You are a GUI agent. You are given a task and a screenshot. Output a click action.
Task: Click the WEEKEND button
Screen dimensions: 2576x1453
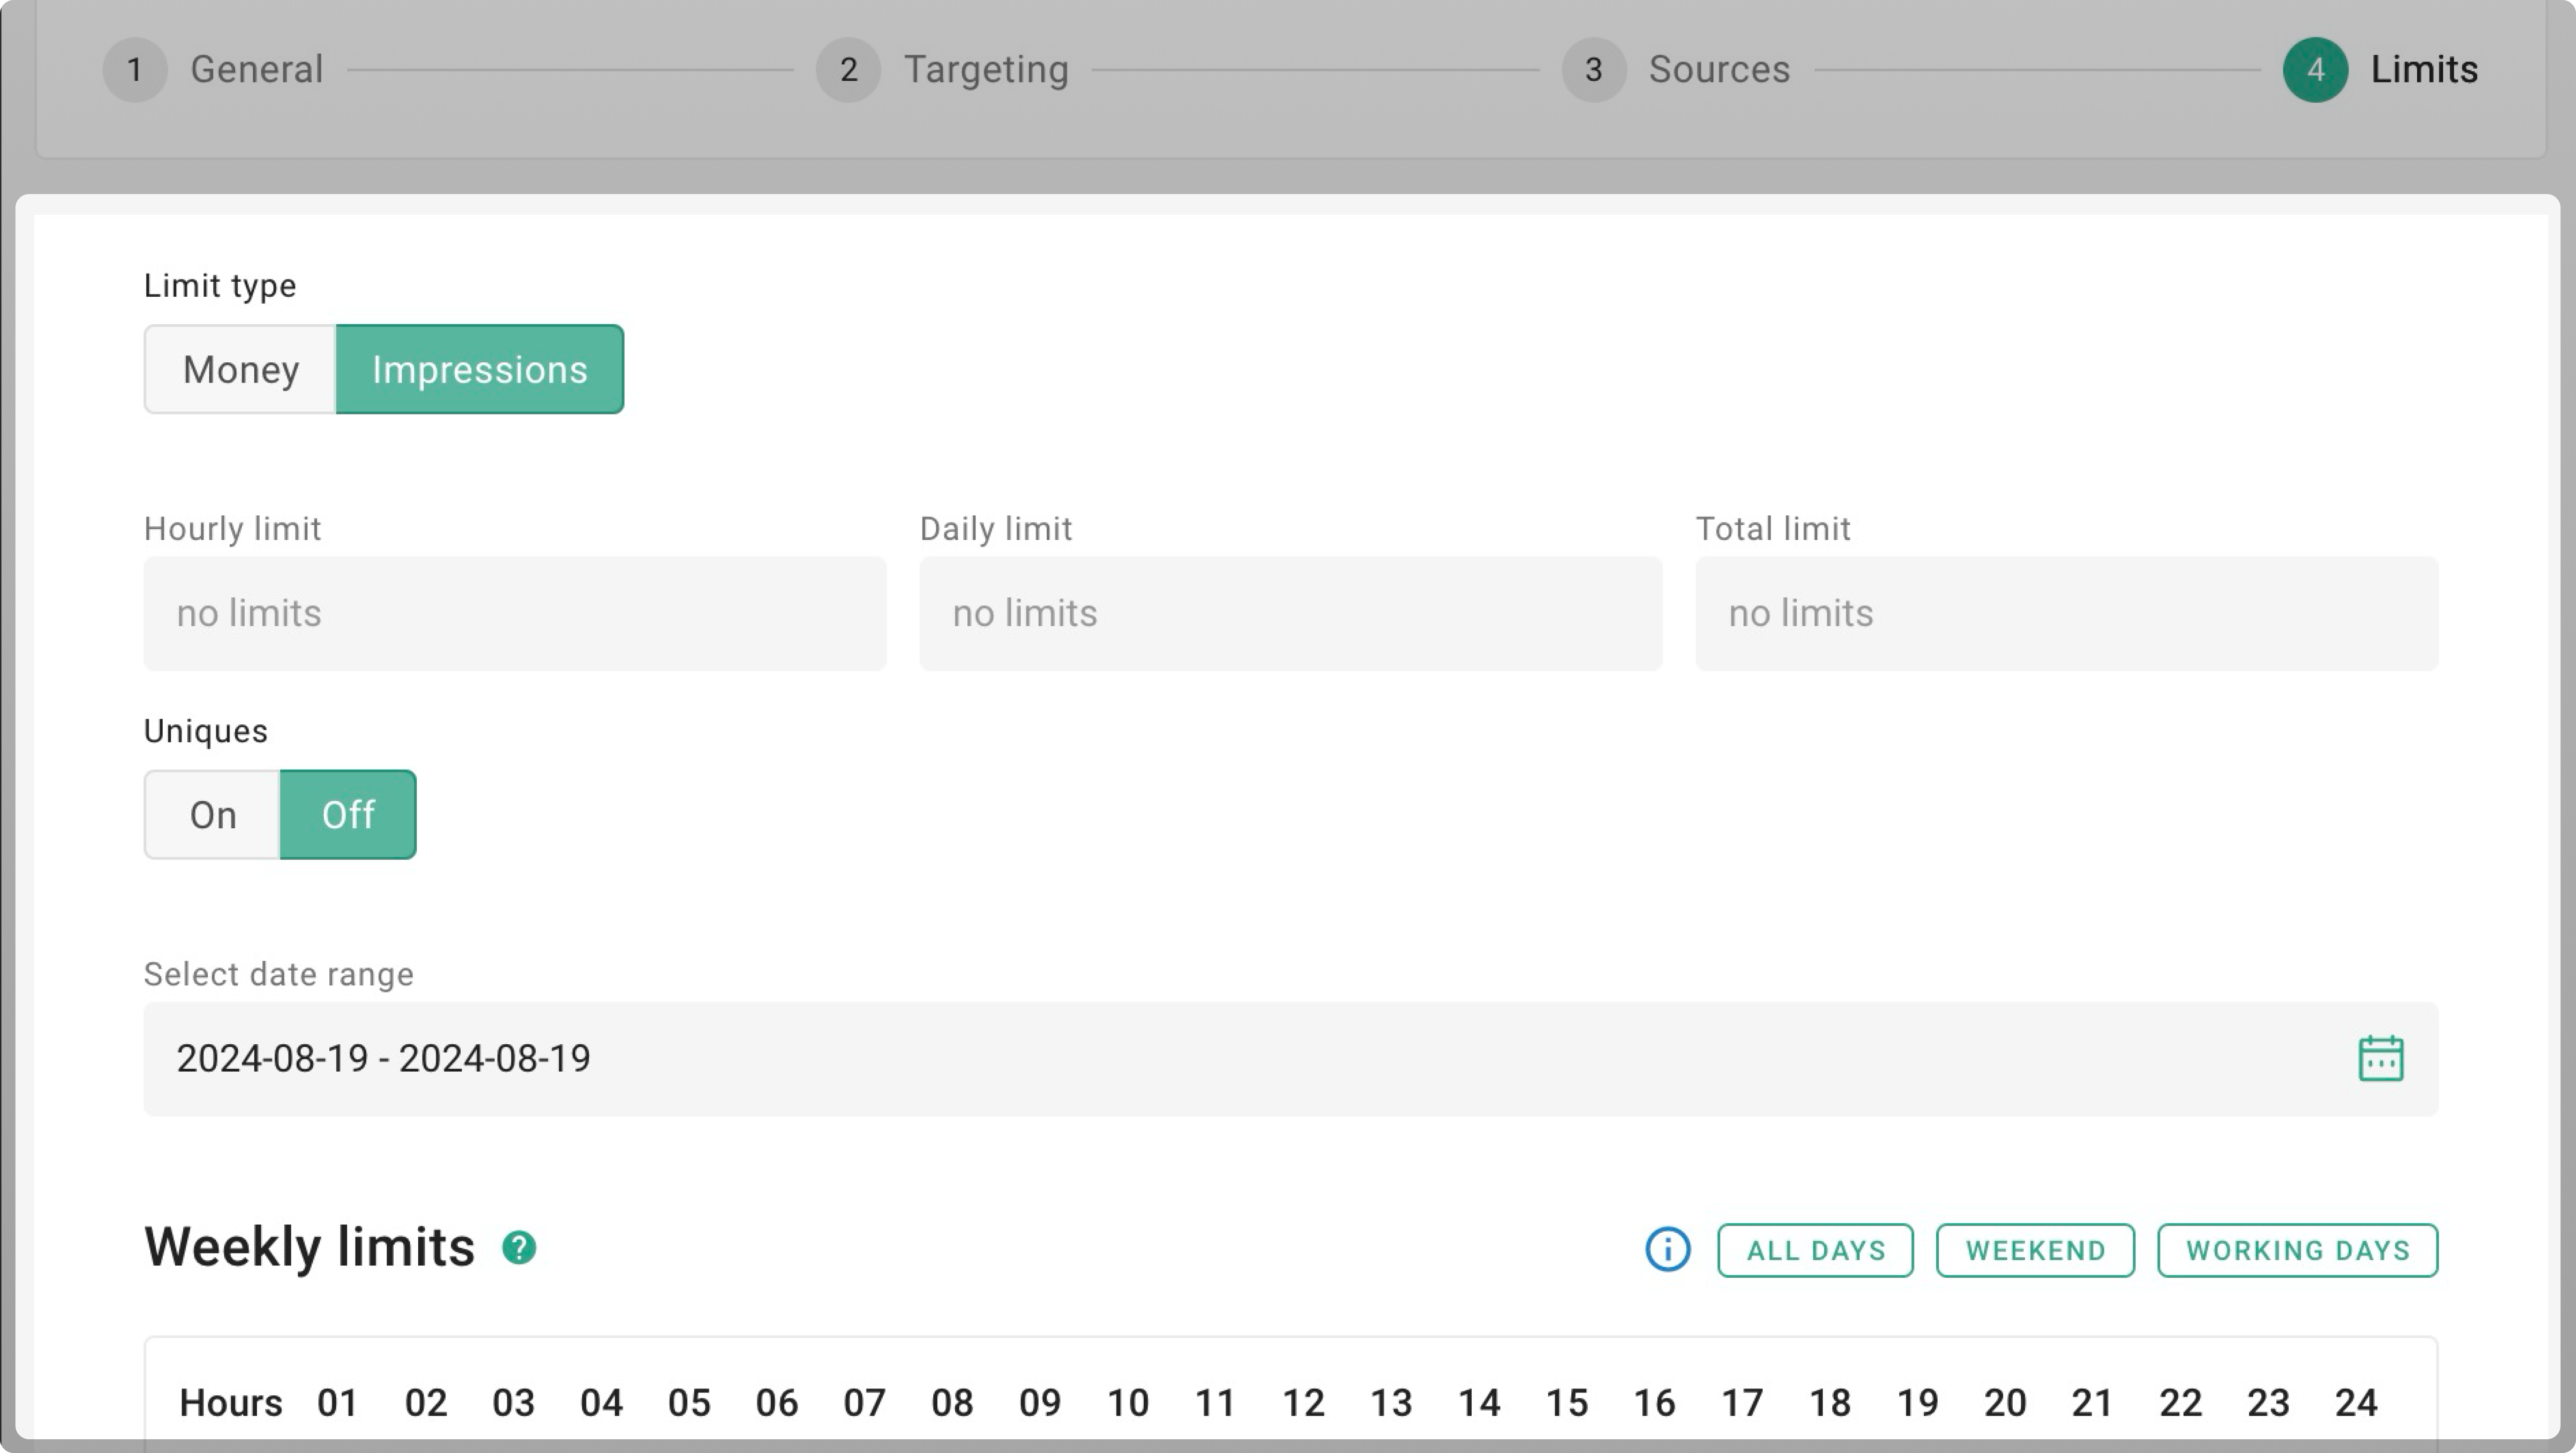(2035, 1249)
